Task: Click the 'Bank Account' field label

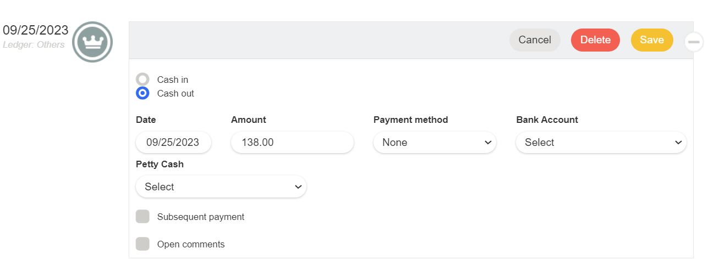Action: coord(547,120)
